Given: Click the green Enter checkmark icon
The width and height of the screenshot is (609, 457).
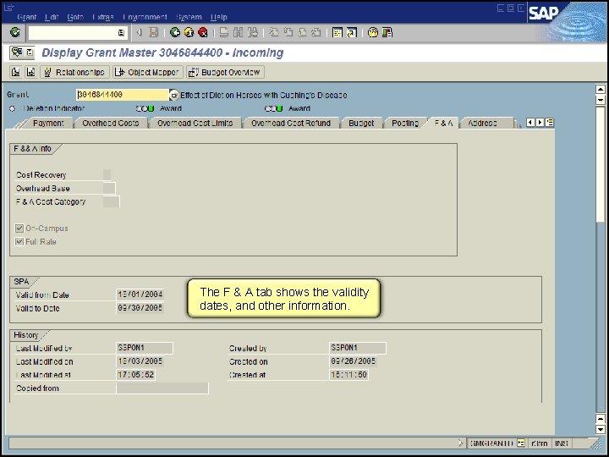Looking at the screenshot, I should [x=15, y=32].
